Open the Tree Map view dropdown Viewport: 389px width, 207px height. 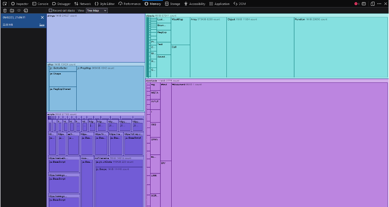pos(97,10)
